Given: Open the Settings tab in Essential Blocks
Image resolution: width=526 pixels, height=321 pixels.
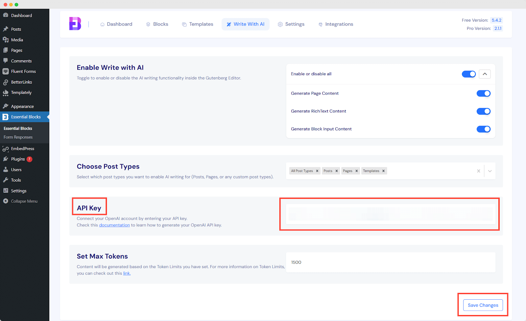Looking at the screenshot, I should point(291,24).
